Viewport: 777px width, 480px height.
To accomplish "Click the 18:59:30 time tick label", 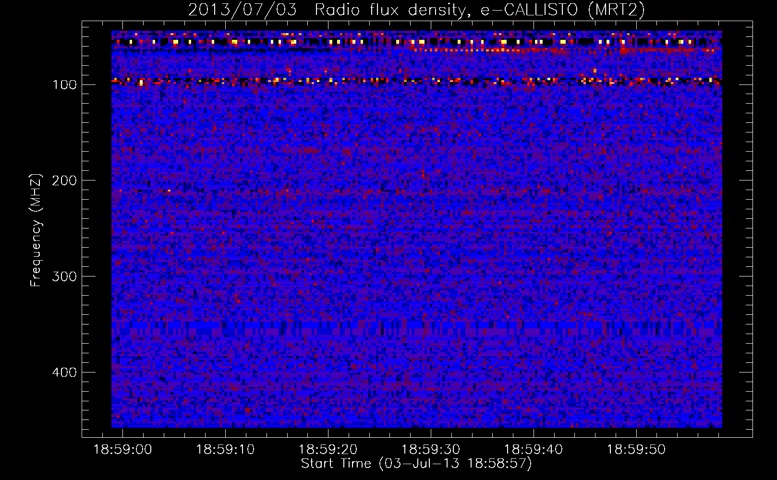I will [x=431, y=450].
